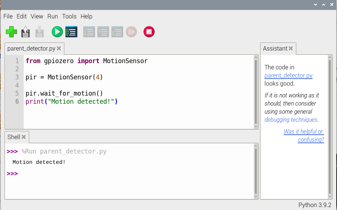Image resolution: width=337 pixels, height=210 pixels.
Task: Minimize window using title bar down chevron
Action: point(316,4)
